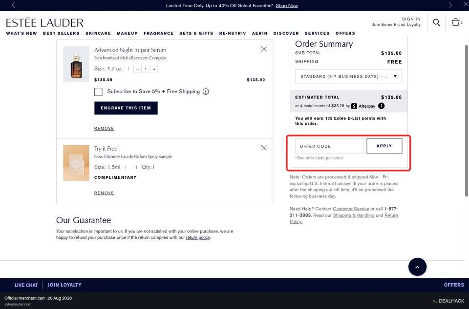Image resolution: width=469 pixels, height=309 pixels.
Task: Decrease serum quantity with minus button
Action: point(138,69)
